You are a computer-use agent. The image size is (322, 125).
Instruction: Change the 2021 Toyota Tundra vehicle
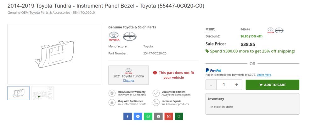[x=128, y=81]
